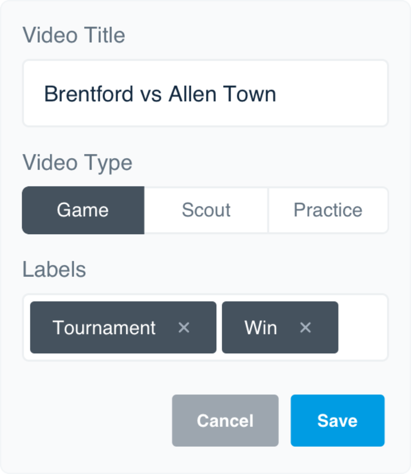Click the word "Brentford" in the title

[88, 93]
